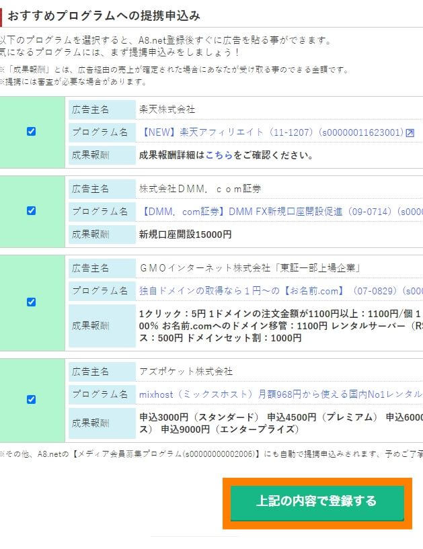The width and height of the screenshot is (423, 549).
Task: Open the mixhost ミックスホスト program link
Action: pos(281,394)
